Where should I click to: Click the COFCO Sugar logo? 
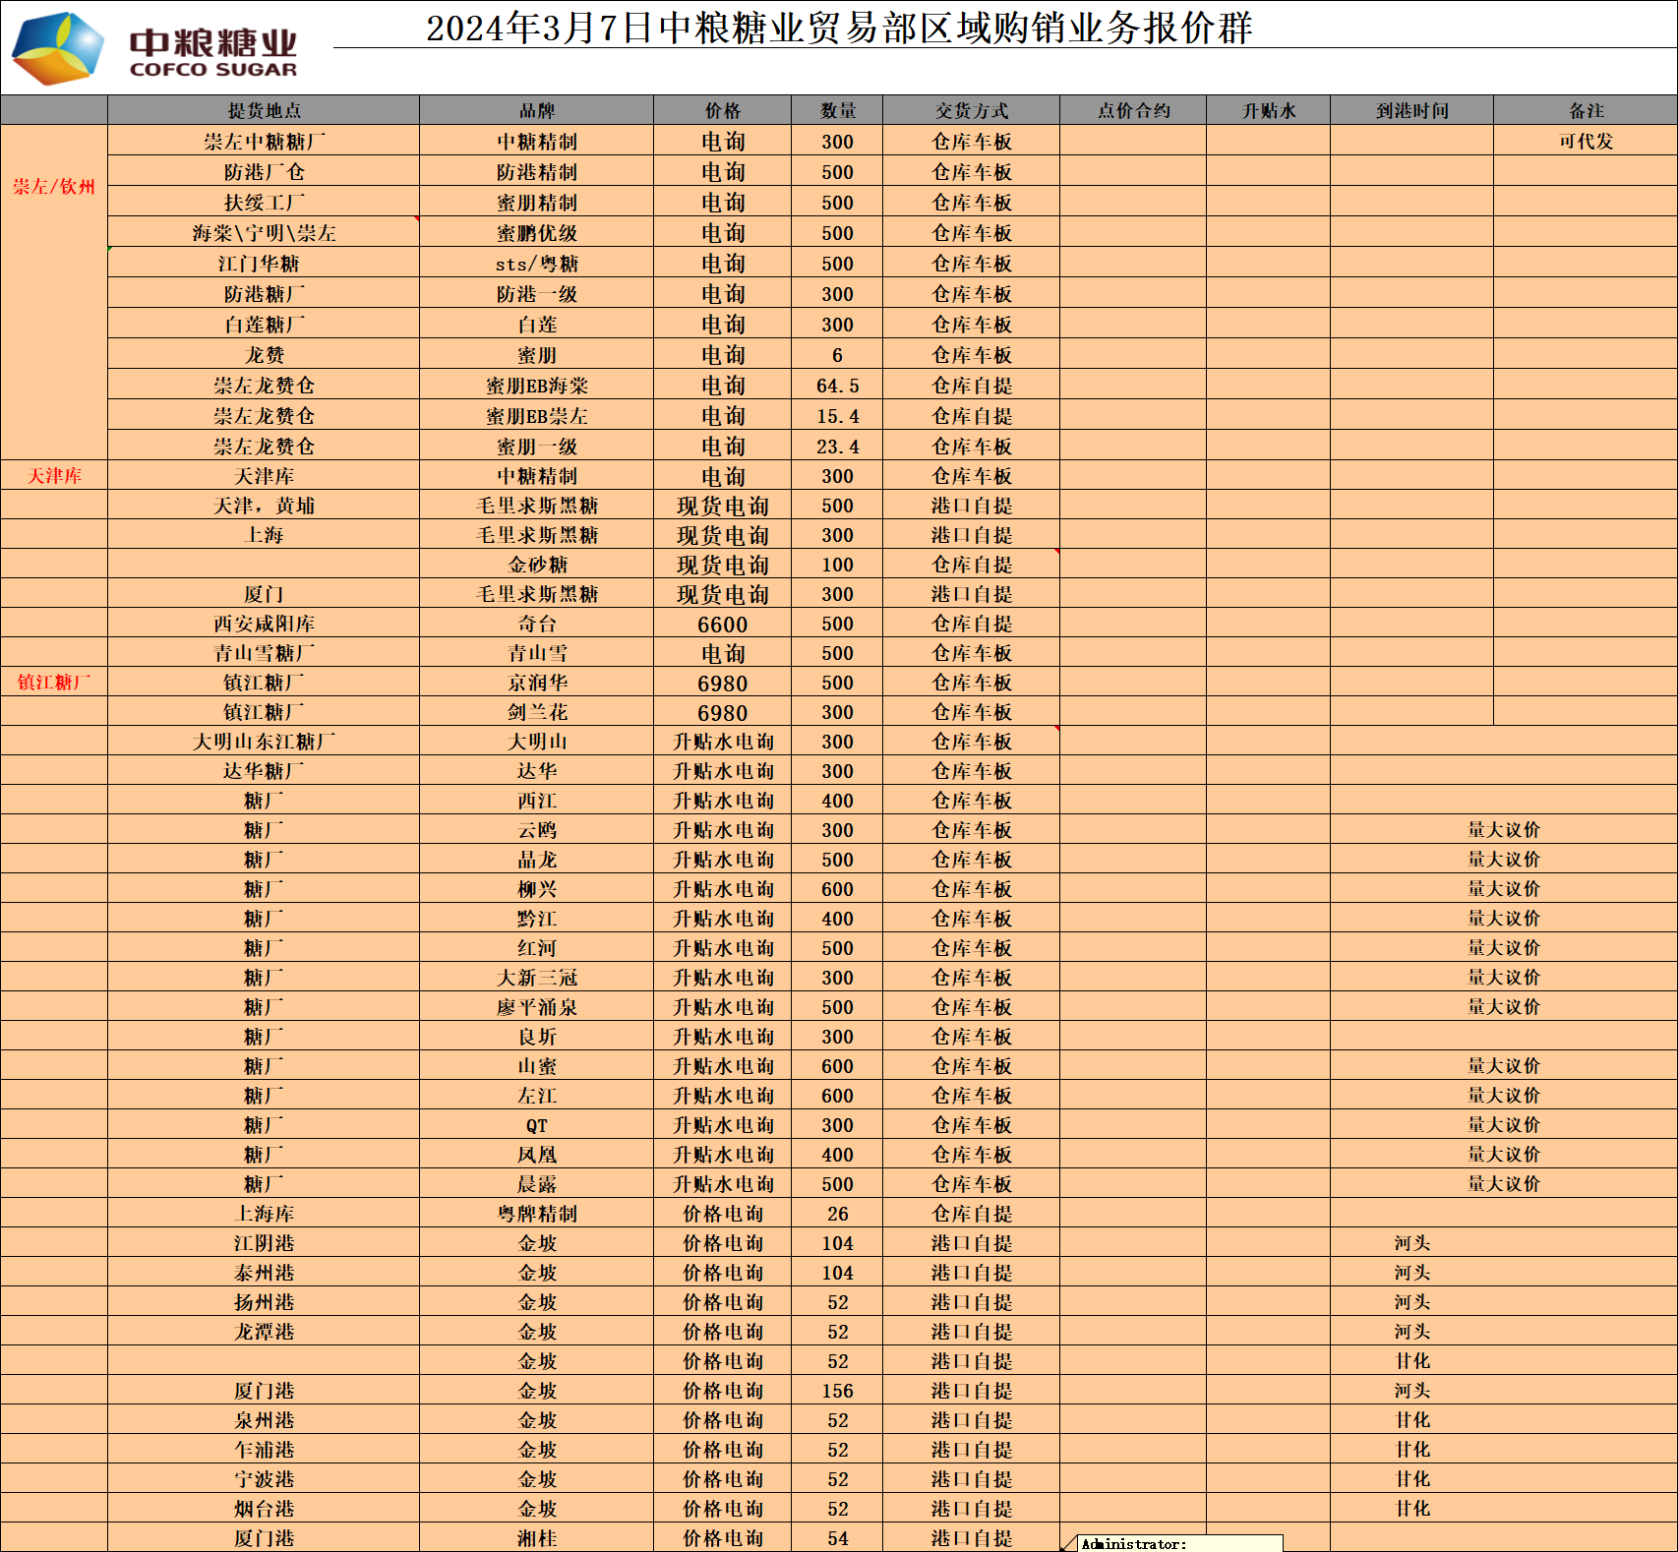[x=155, y=48]
